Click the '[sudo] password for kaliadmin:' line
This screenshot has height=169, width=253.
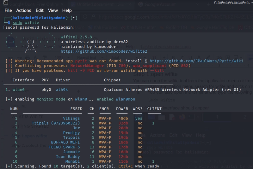[x=39, y=27]
